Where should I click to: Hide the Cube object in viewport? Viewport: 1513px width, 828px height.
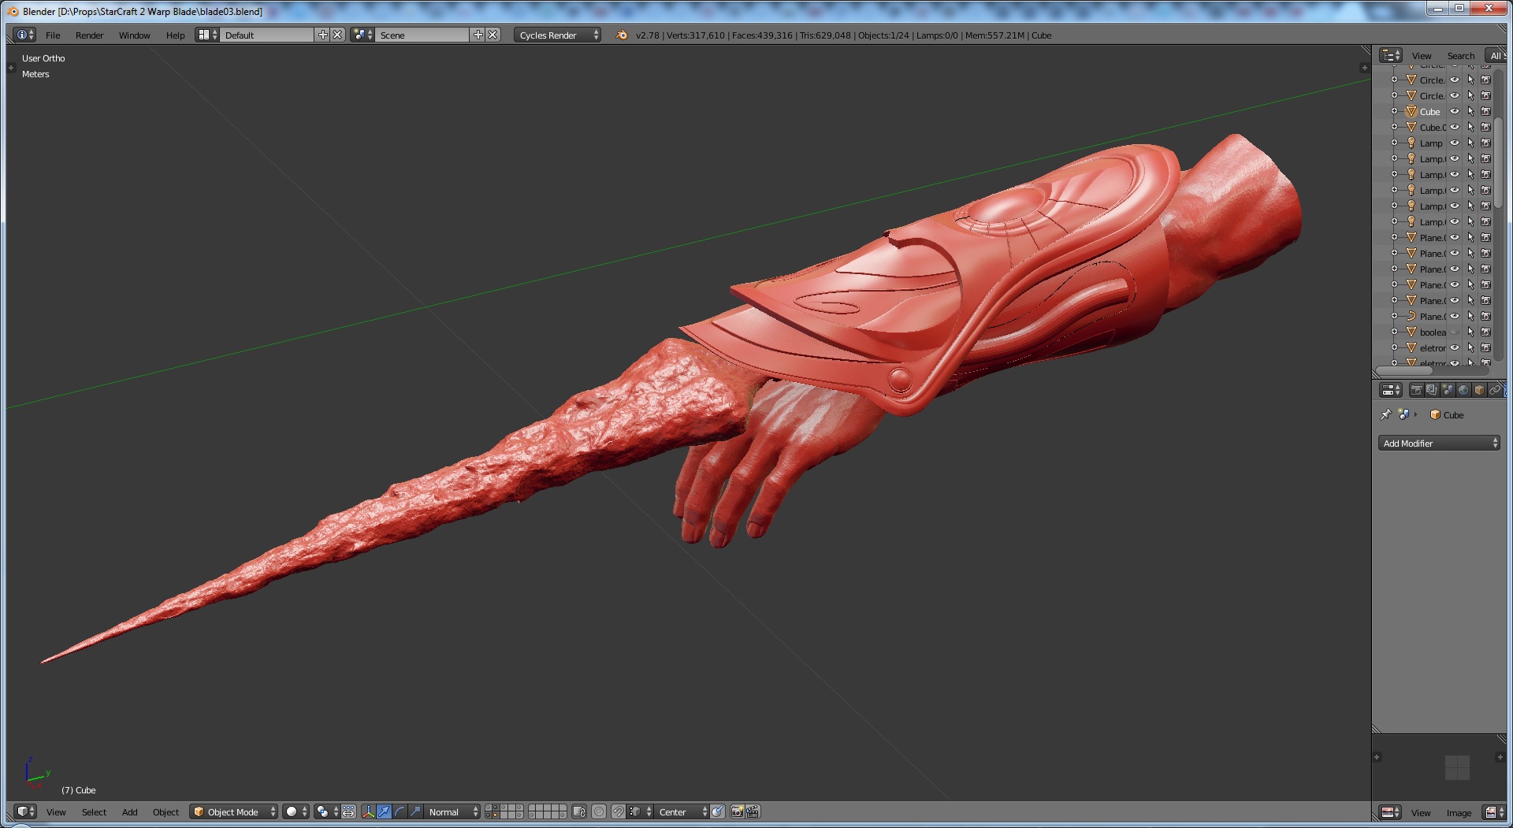1455,111
